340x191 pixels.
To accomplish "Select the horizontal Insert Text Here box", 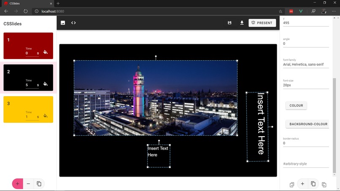I will (159, 156).
